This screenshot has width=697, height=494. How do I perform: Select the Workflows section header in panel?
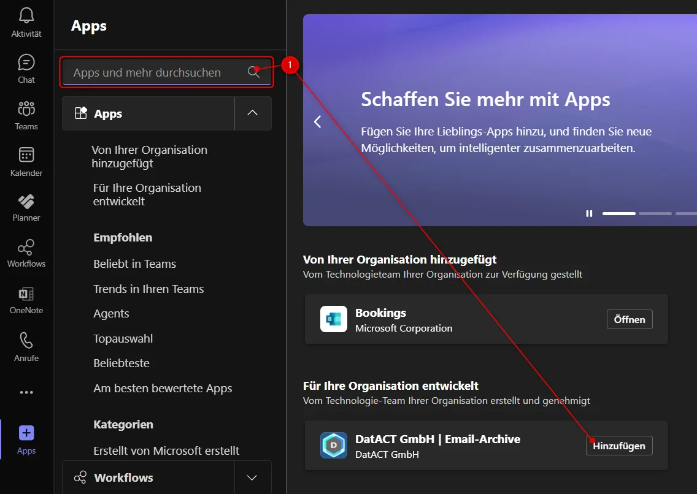tap(148, 477)
